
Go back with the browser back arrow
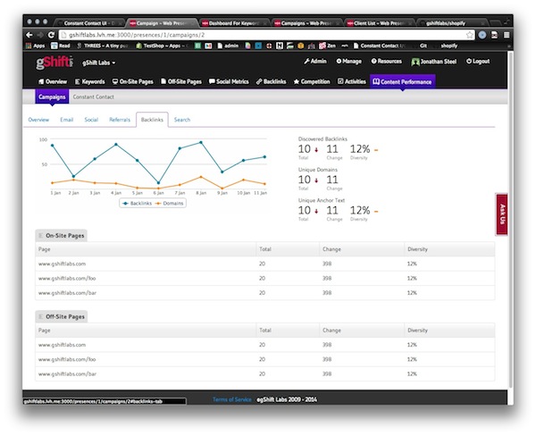[29, 35]
